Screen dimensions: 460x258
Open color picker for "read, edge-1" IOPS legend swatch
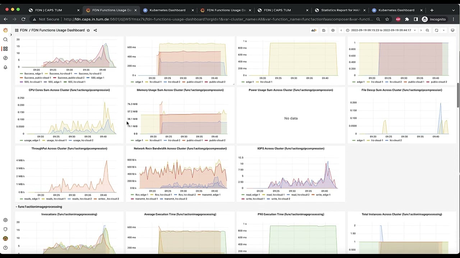243,195
